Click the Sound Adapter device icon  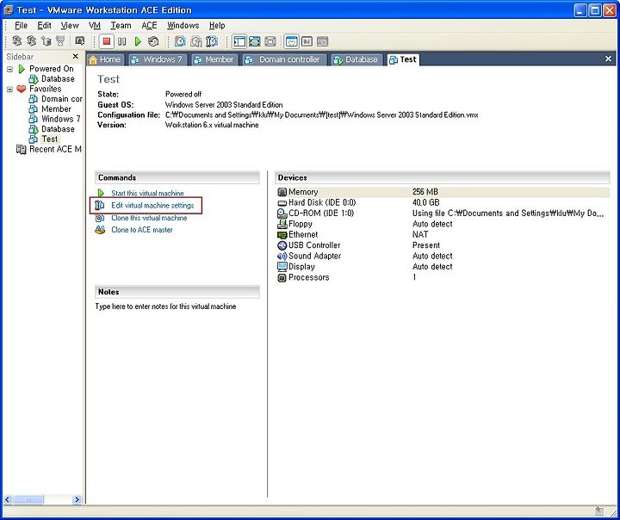coord(282,257)
